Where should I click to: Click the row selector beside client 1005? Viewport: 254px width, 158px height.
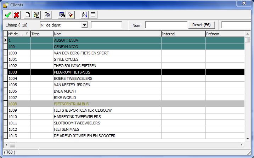tap(6, 85)
